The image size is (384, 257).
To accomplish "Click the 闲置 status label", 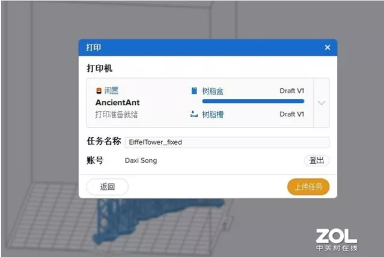I will click(111, 91).
